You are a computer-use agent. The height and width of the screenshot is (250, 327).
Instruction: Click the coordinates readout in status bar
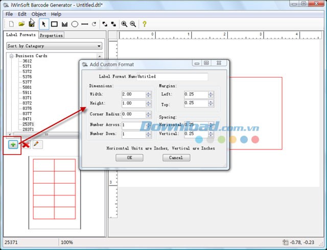click(x=302, y=242)
